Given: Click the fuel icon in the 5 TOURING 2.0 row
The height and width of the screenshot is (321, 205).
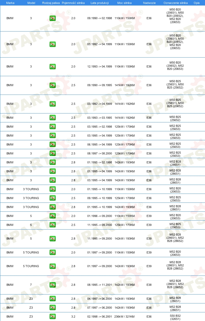Looking at the screenshot, I should (52, 252).
